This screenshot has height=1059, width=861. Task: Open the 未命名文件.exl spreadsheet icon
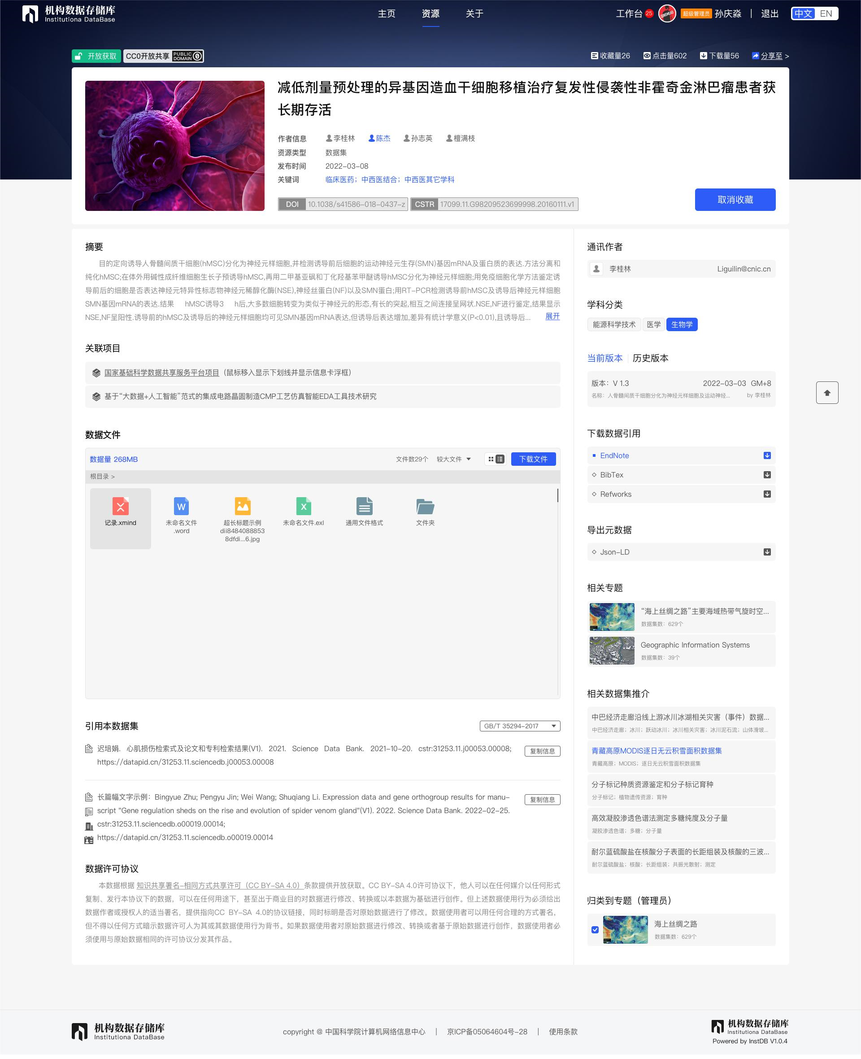[x=304, y=506]
